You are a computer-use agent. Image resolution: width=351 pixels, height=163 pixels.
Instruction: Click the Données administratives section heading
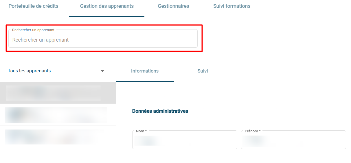pos(160,111)
